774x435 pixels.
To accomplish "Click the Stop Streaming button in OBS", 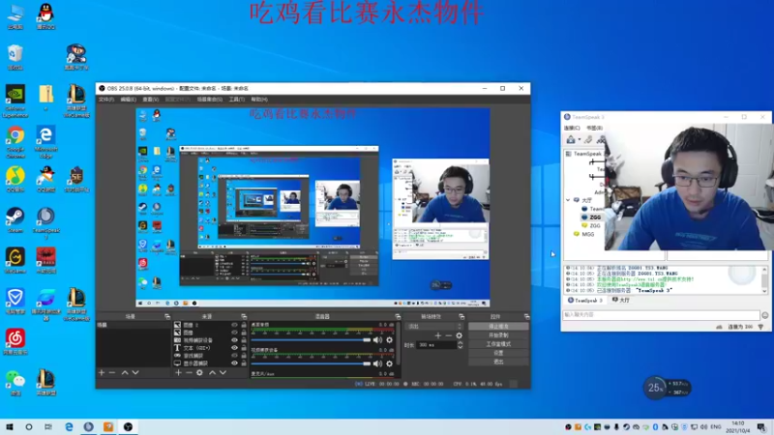I will (x=498, y=327).
